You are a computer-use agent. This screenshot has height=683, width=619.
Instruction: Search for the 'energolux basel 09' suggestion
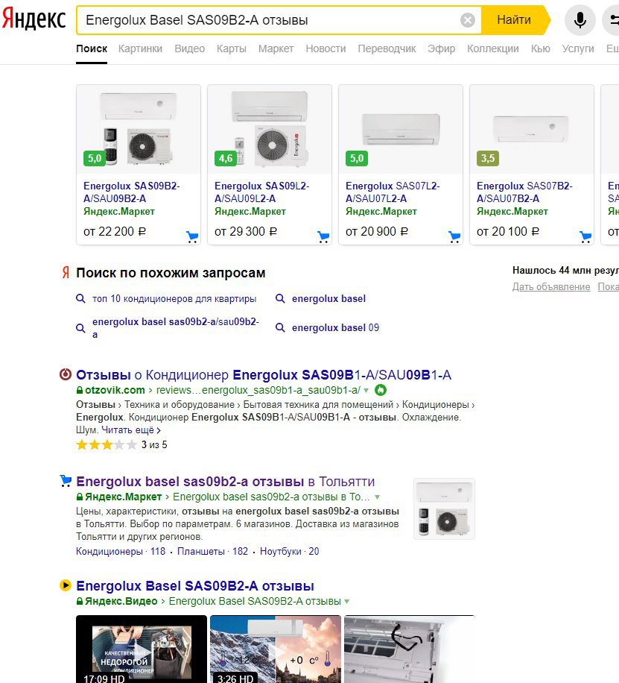coord(335,327)
